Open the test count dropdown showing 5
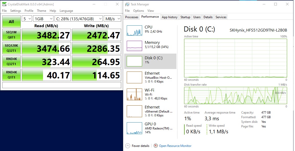 (x=27, y=19)
